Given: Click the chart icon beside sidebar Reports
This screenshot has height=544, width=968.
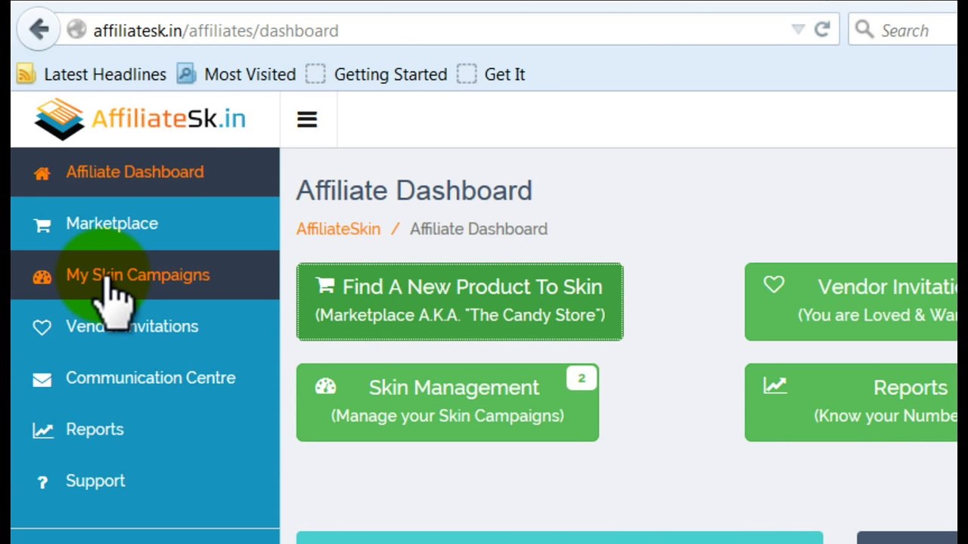Looking at the screenshot, I should [x=42, y=431].
